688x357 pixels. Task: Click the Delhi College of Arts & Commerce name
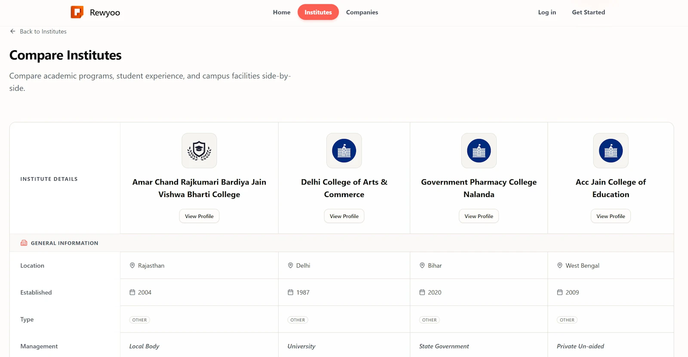pos(344,188)
